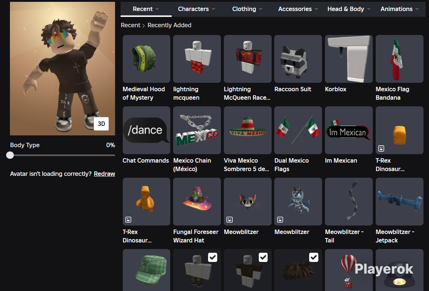Click the Redraw link
Viewport: 429px width, 291px height.
104,174
